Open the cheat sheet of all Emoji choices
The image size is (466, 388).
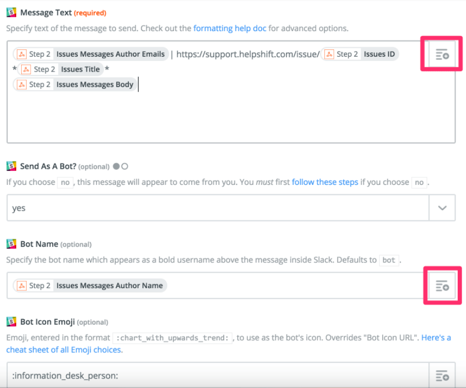[64, 350]
